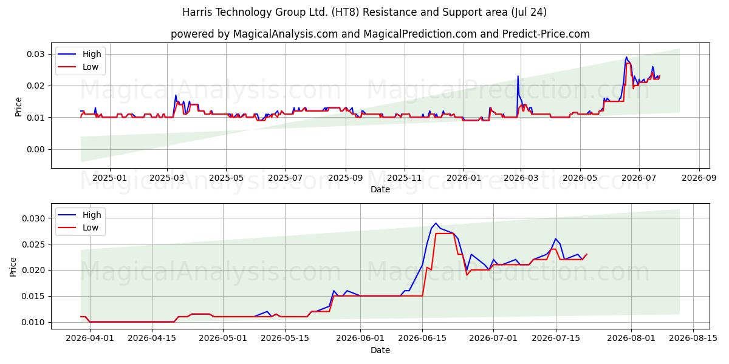Click the '0.010' y-axis label in bottom chart
Viewport: 729px width, 364px height.
coord(34,322)
